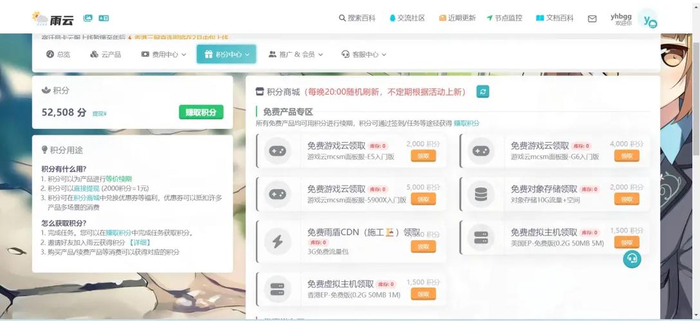Click 领取 for 游戏云mcsm面板服-5900X入门版
700x321 pixels.
coord(423,200)
